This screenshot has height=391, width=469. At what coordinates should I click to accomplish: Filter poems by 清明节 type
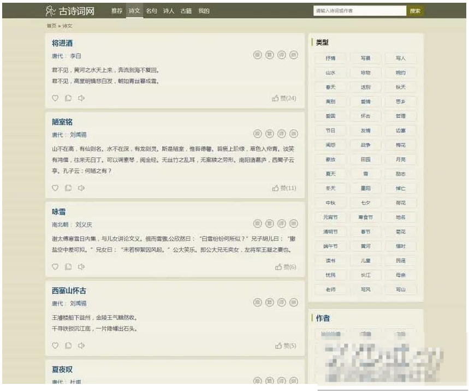330,232
